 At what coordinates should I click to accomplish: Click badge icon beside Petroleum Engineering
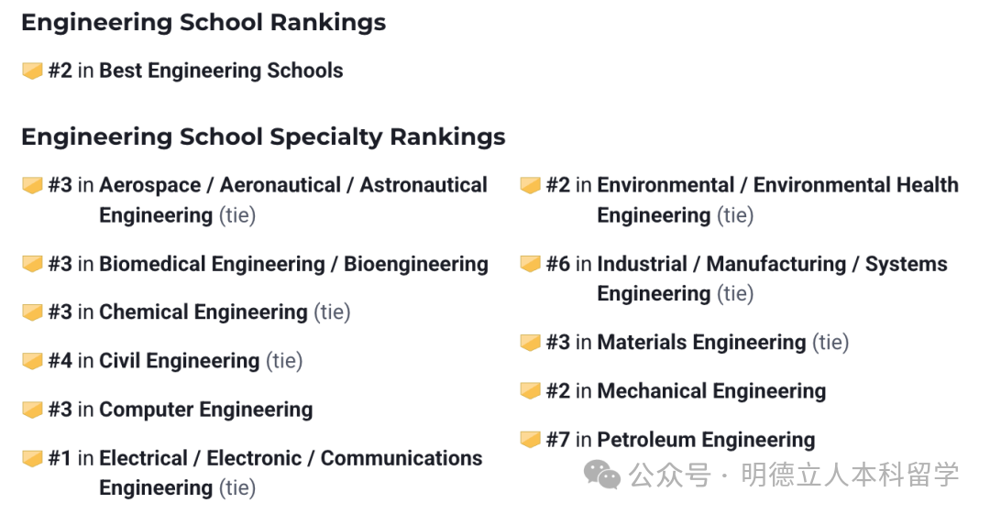pyautogui.click(x=531, y=439)
